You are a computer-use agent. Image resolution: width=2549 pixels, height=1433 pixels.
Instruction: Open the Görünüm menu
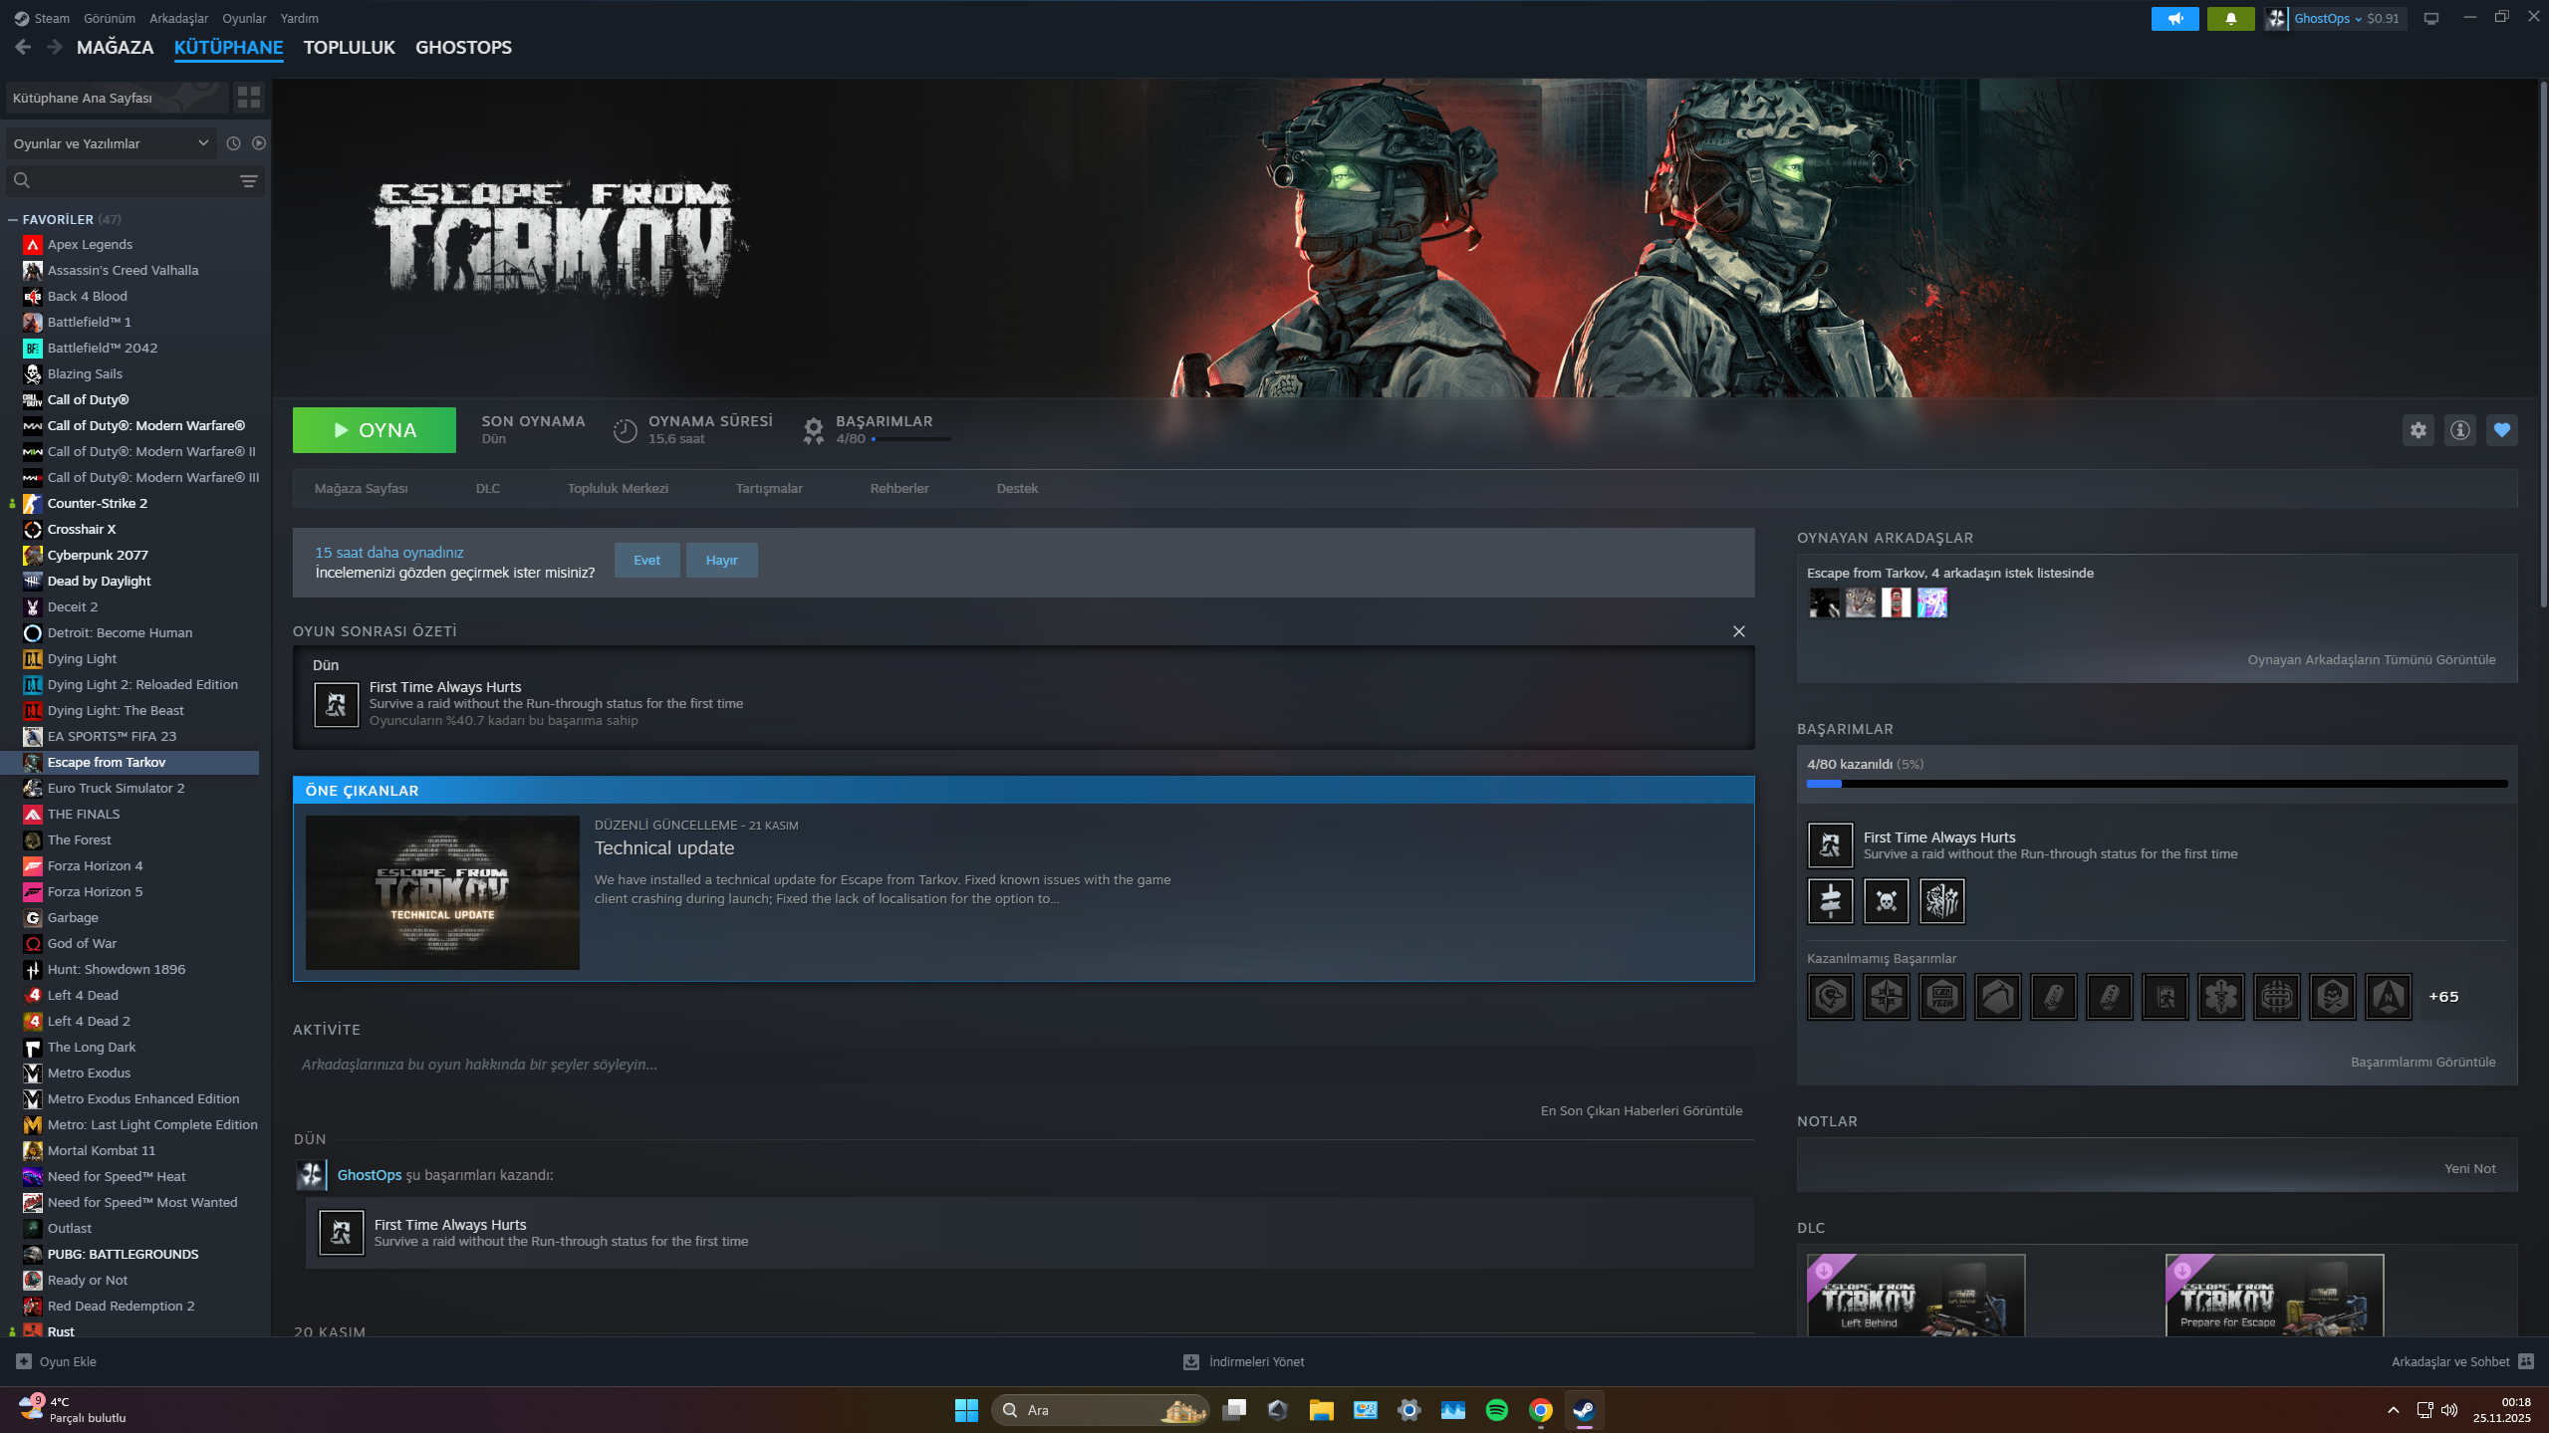pos(110,18)
